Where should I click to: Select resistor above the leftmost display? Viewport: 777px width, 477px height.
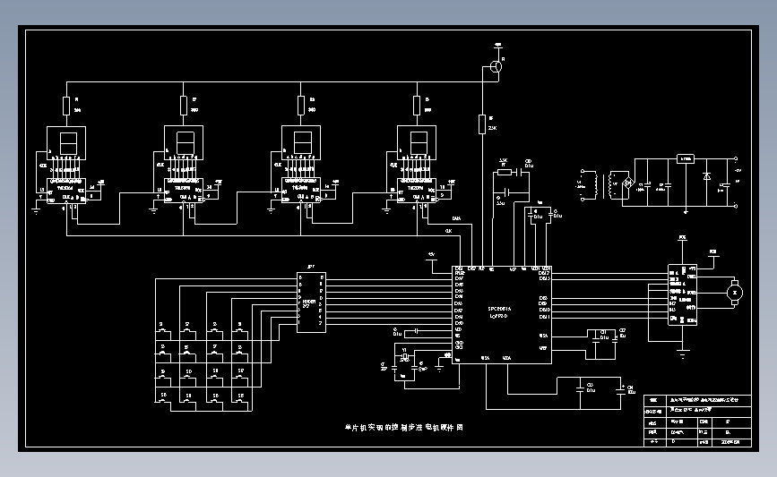coord(66,106)
